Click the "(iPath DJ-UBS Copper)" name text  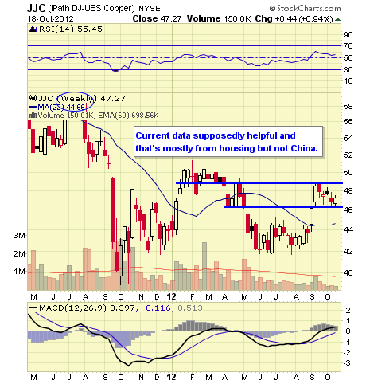91,9
